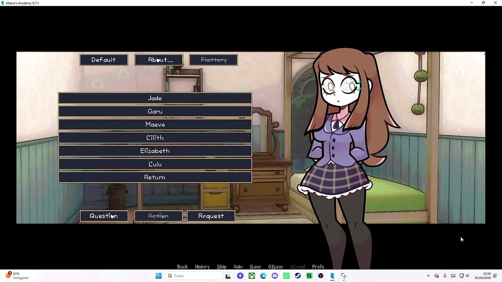
Task: Open the Save menu
Action: (x=255, y=267)
